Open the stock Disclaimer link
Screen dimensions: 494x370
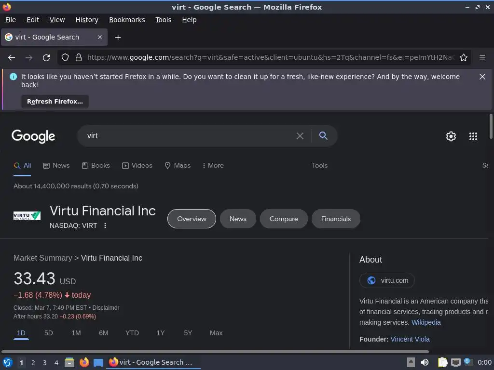pyautogui.click(x=106, y=308)
